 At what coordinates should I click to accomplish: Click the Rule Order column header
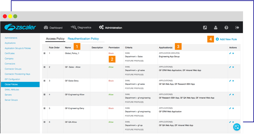point(54,48)
